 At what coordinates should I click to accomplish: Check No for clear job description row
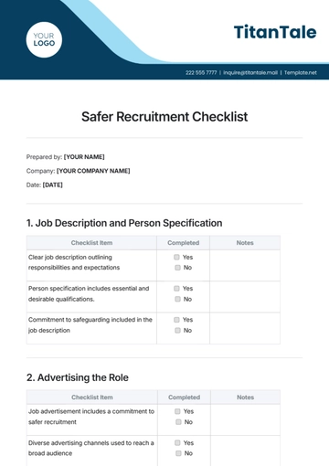pos(177,268)
